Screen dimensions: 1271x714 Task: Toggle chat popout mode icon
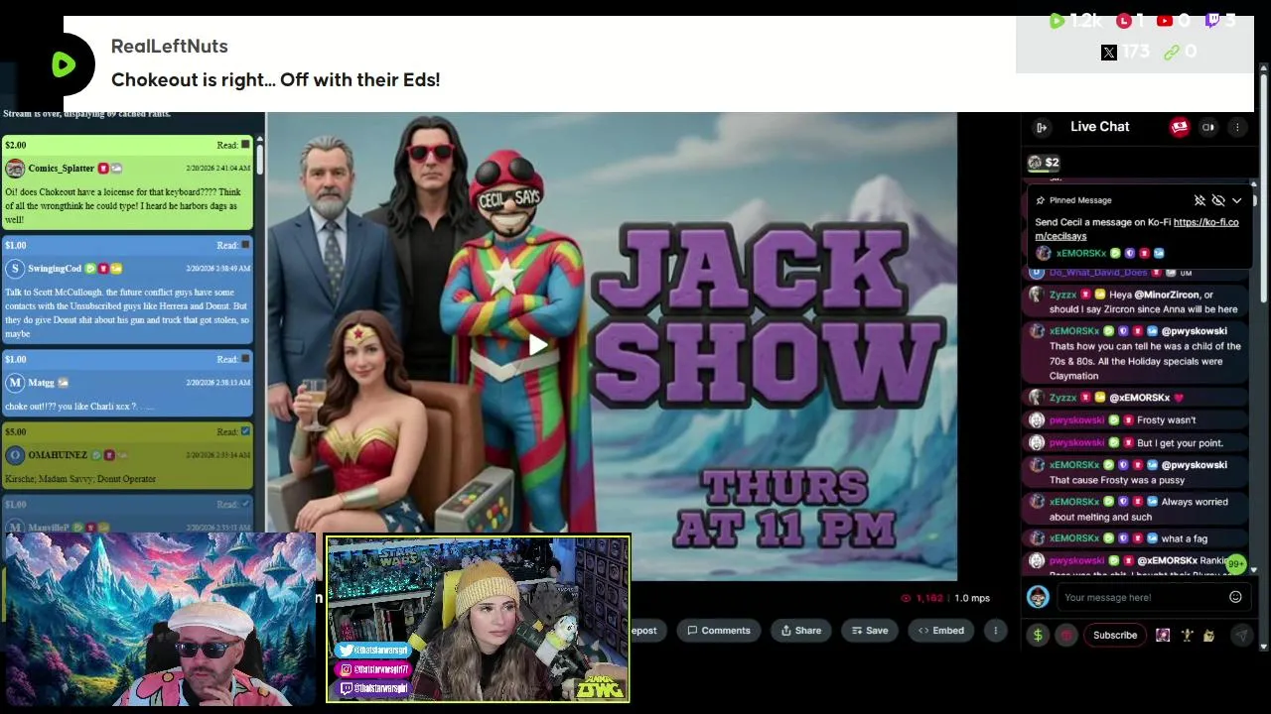[x=1208, y=127]
